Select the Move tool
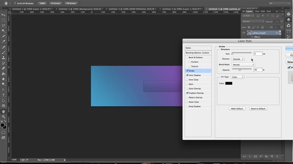Screen dimensions: 293x164 [3, 15]
